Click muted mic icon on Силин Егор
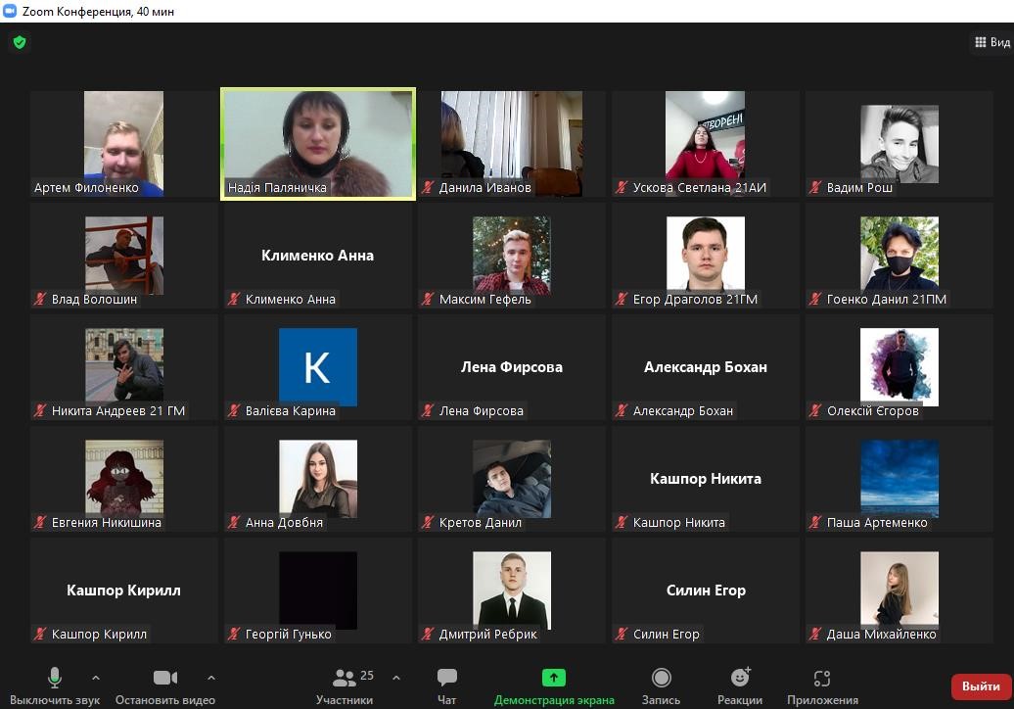Screen dimensions: 1014x709 [622, 634]
